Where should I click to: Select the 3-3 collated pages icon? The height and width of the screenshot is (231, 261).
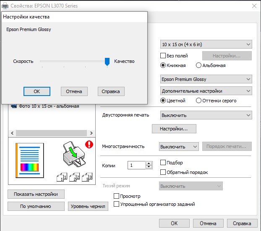(x=87, y=177)
